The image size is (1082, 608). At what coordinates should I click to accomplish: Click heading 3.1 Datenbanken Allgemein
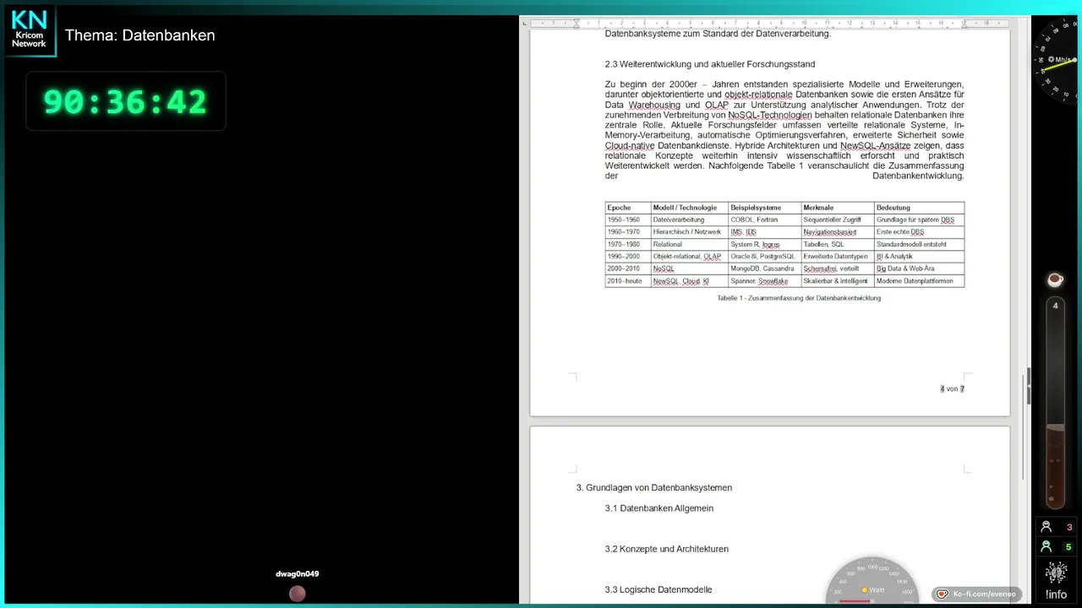tap(659, 508)
